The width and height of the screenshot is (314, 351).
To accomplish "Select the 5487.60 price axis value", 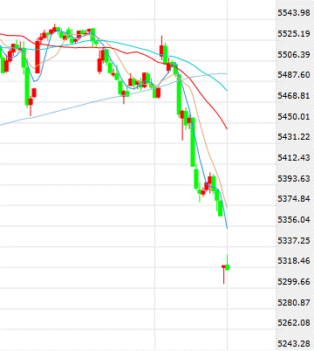I will click(294, 75).
